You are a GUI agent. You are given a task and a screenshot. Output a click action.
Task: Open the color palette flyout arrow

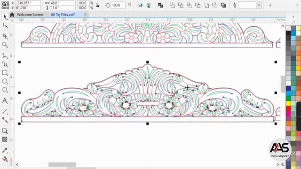293,17
